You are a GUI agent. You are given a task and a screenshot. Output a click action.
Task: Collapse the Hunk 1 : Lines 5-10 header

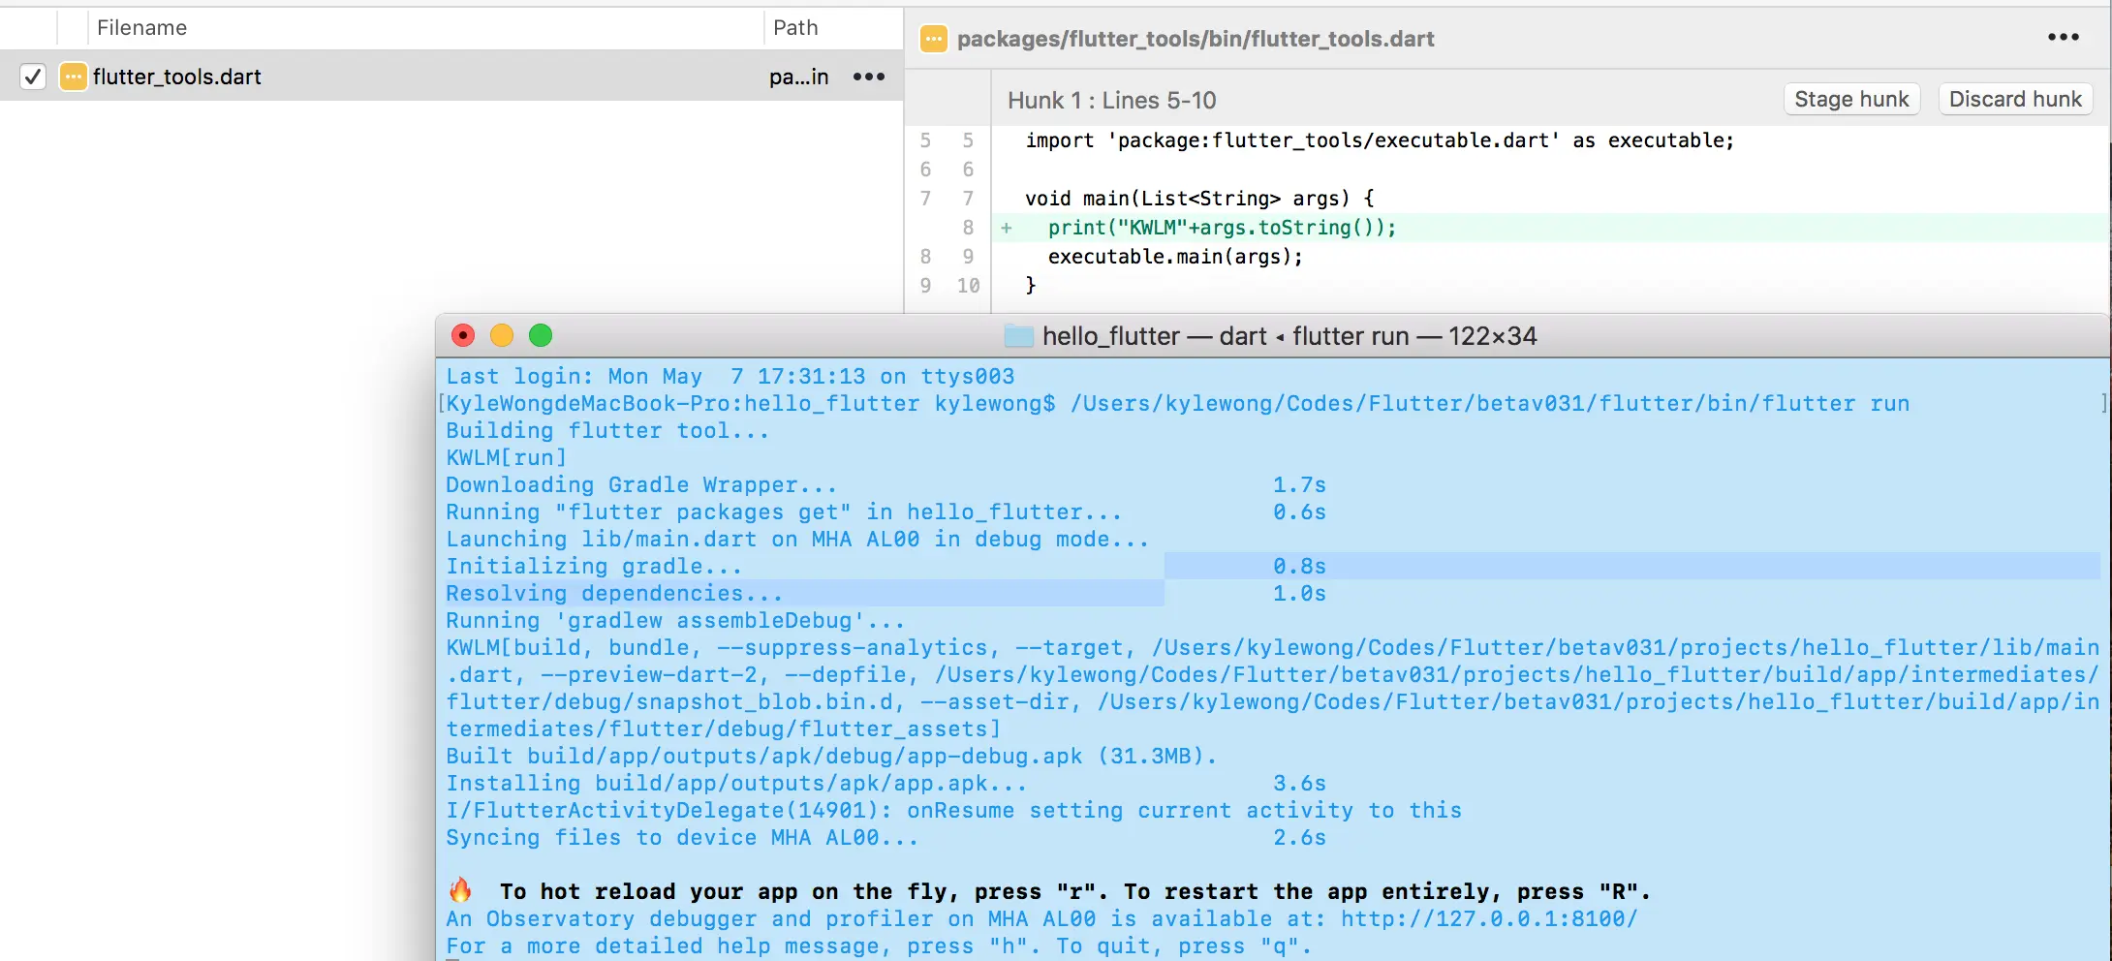pyautogui.click(x=1111, y=100)
